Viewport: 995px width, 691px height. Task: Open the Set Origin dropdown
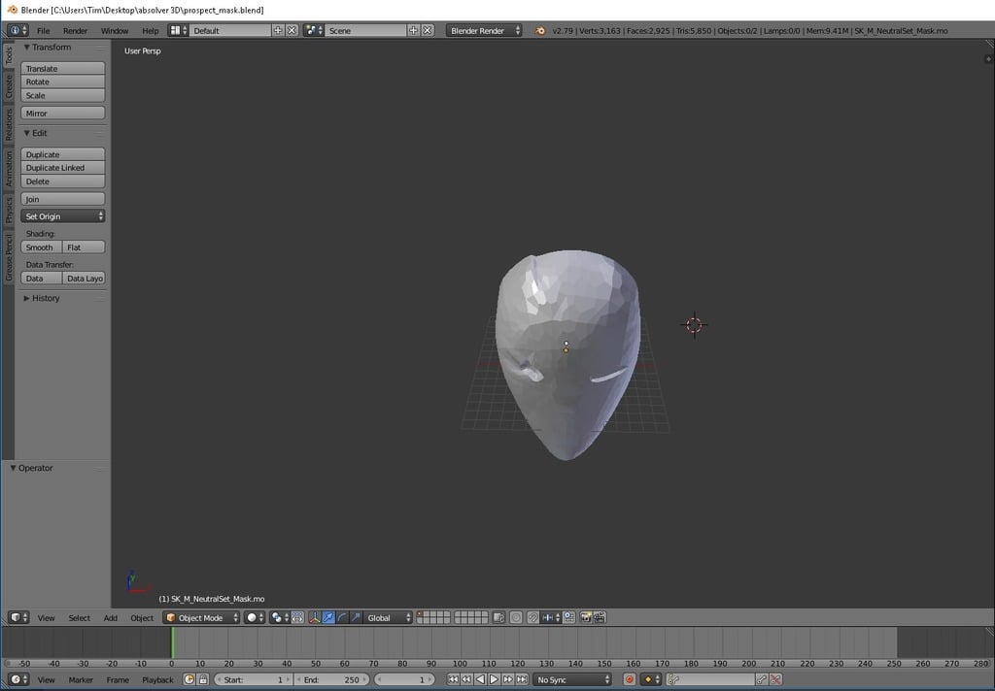click(63, 216)
